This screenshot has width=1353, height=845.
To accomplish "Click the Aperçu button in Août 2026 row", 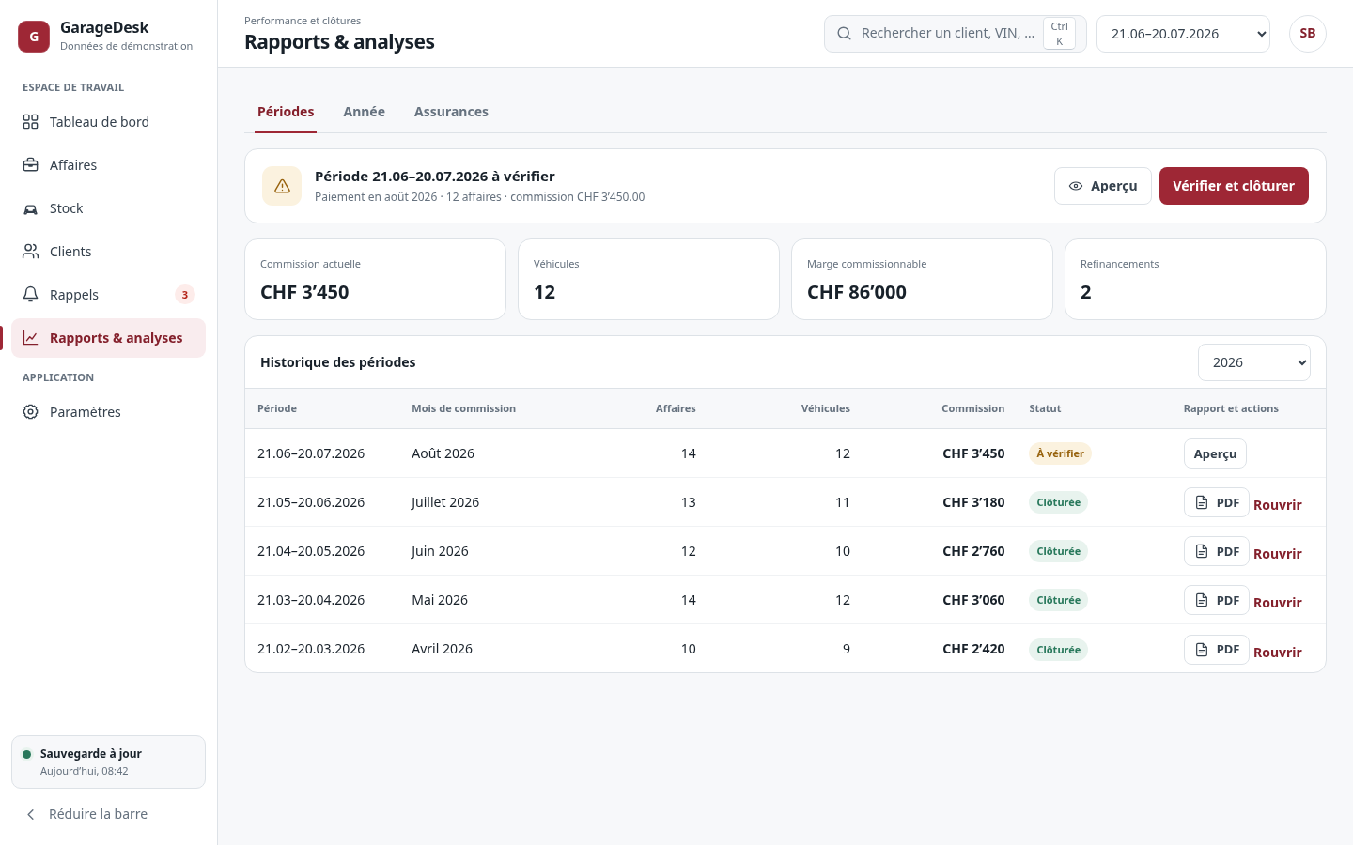I will (1215, 453).
